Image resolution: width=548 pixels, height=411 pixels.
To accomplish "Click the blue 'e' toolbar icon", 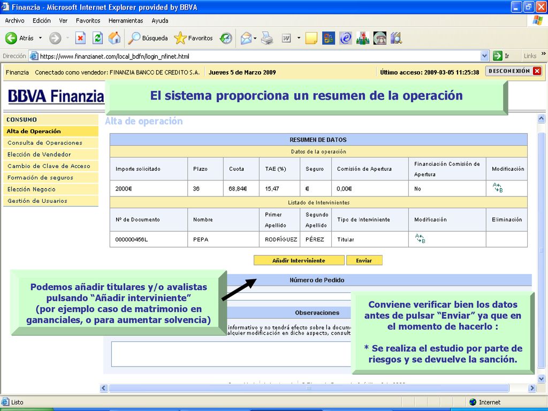I will pos(346,38).
